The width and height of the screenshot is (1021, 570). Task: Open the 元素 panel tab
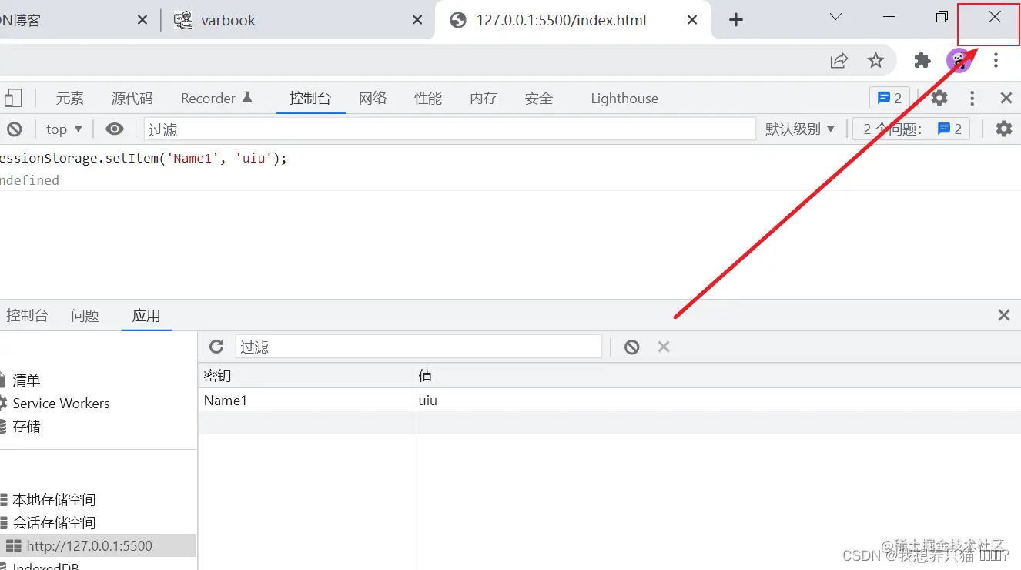point(69,99)
